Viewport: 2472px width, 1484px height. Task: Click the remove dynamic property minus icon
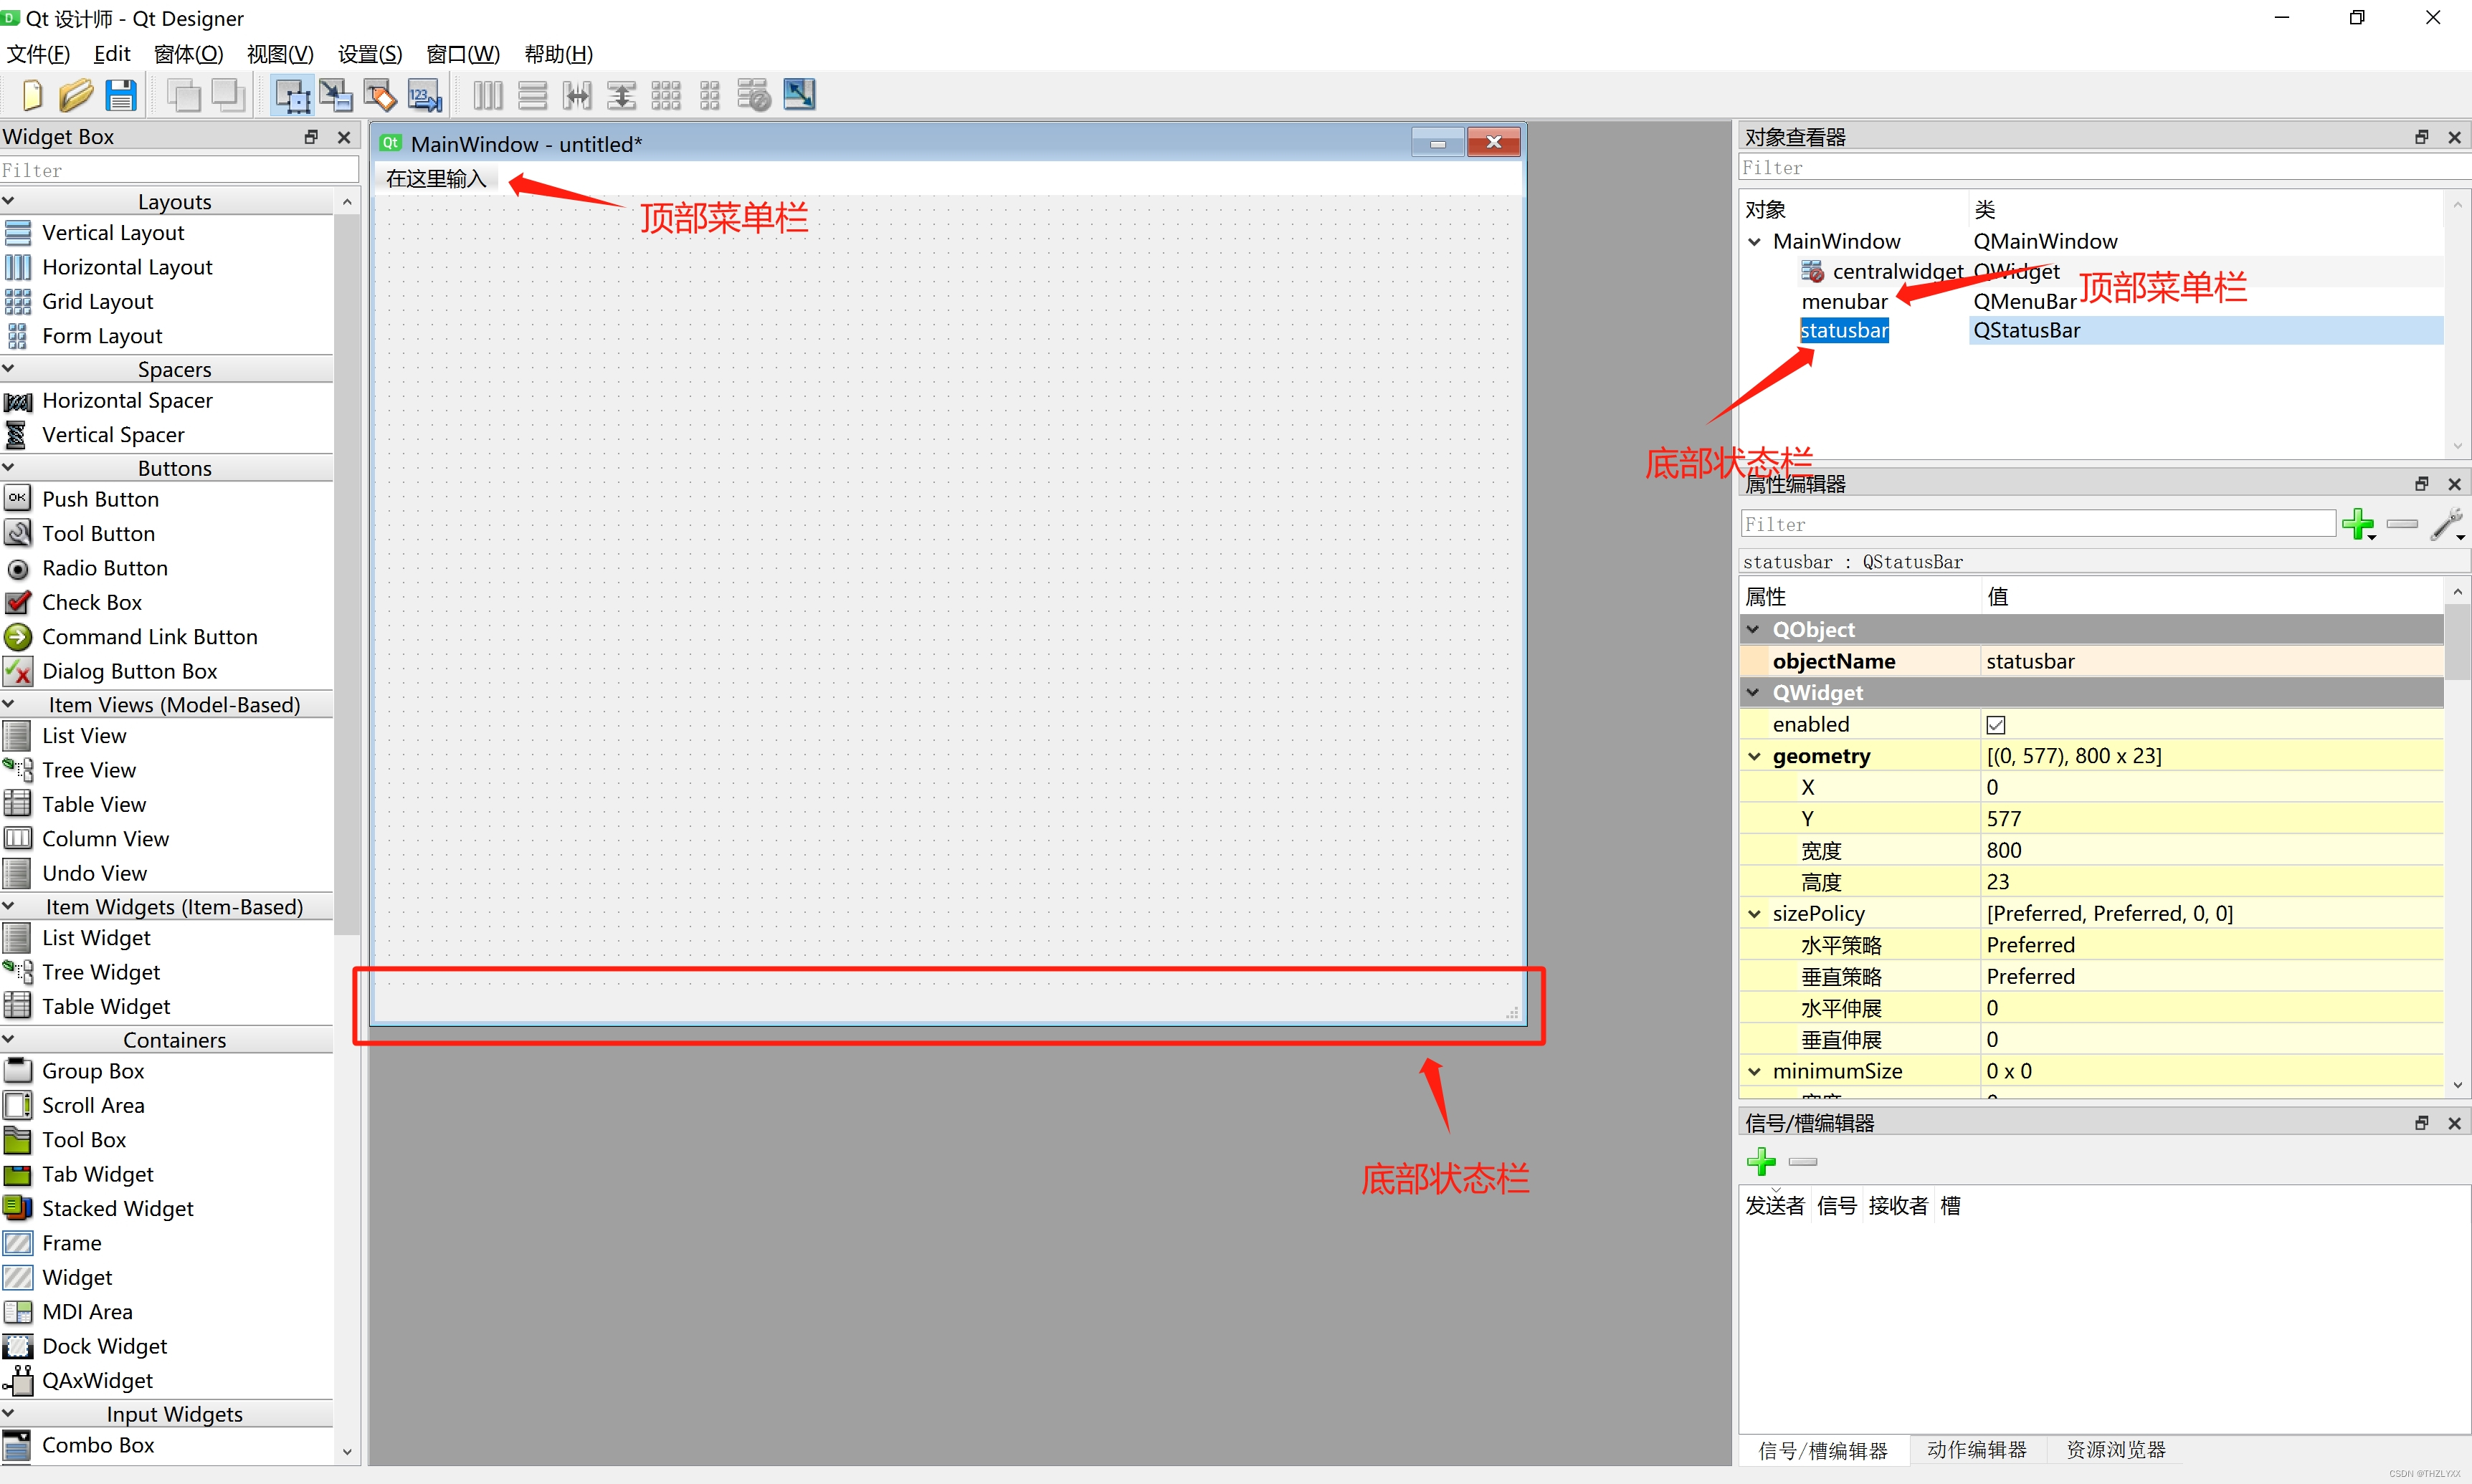tap(2402, 524)
